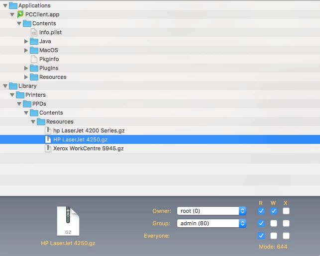This screenshot has height=256, width=320.
Task: Expand Resources triangle under PCClient Contents
Action: pyautogui.click(x=26, y=77)
